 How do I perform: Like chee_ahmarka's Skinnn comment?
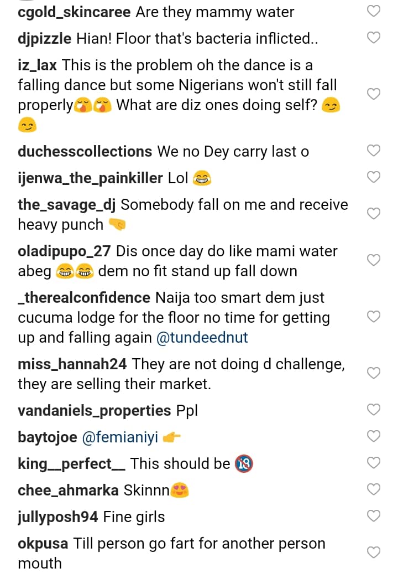[374, 489]
